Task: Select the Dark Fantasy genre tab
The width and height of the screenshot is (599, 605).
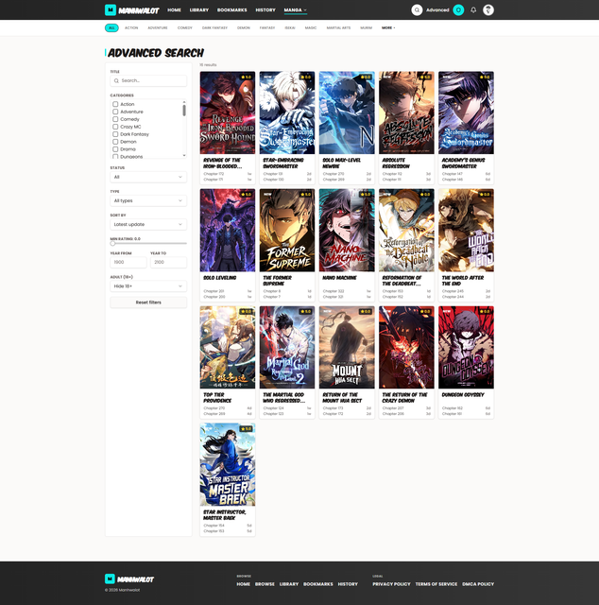Action: (x=214, y=27)
